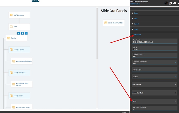Select the Accept Operation Details node
Screen dimensions: 179x113
(22, 84)
